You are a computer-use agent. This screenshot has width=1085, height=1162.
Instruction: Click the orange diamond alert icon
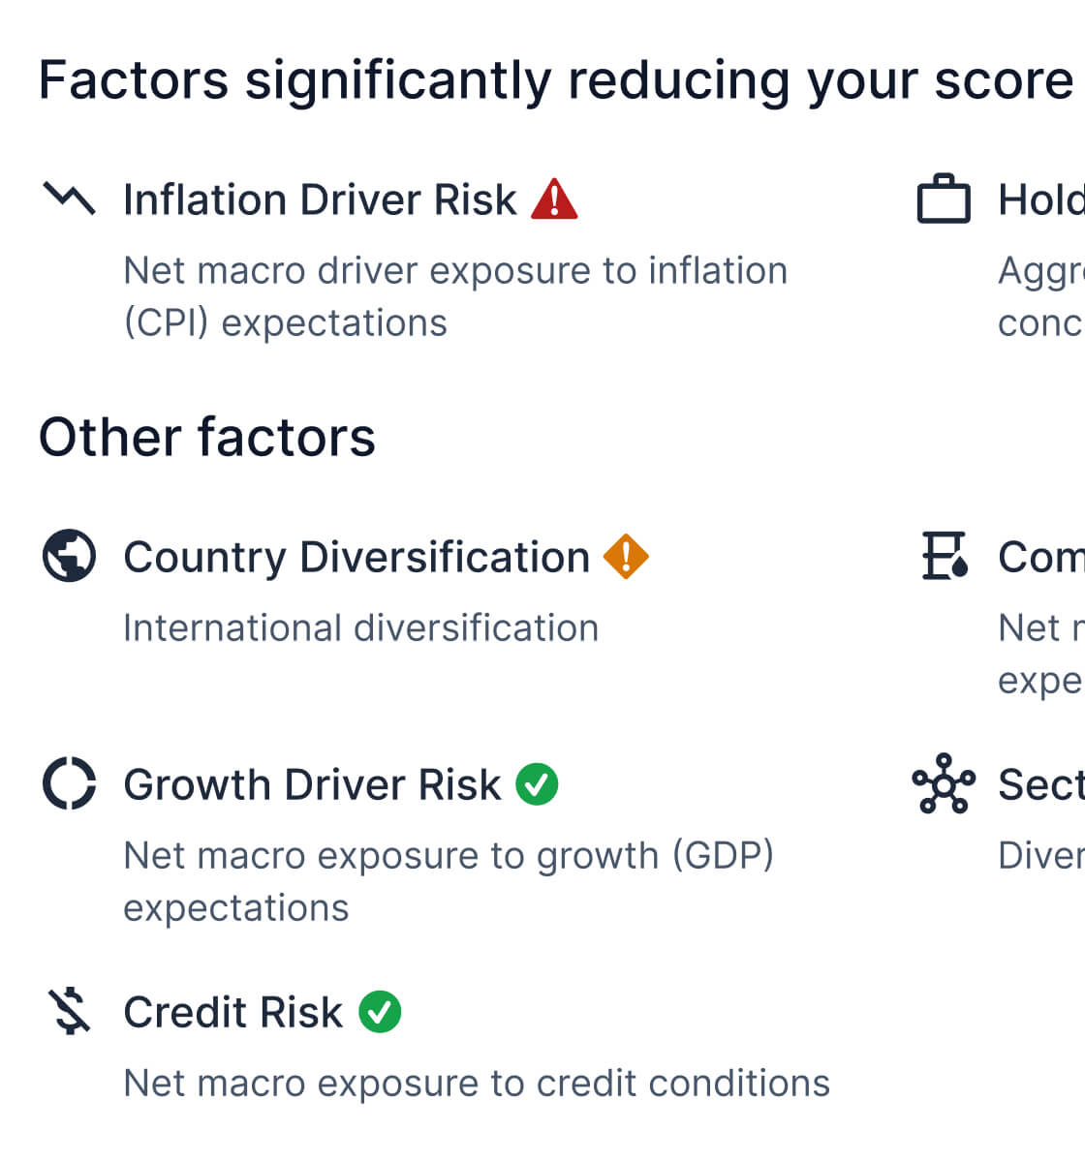coord(626,557)
